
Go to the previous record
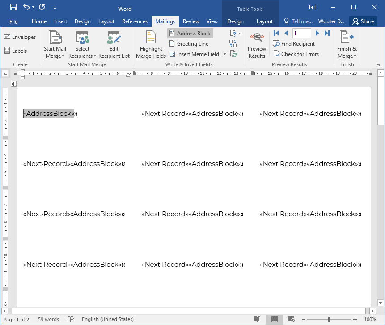click(286, 33)
